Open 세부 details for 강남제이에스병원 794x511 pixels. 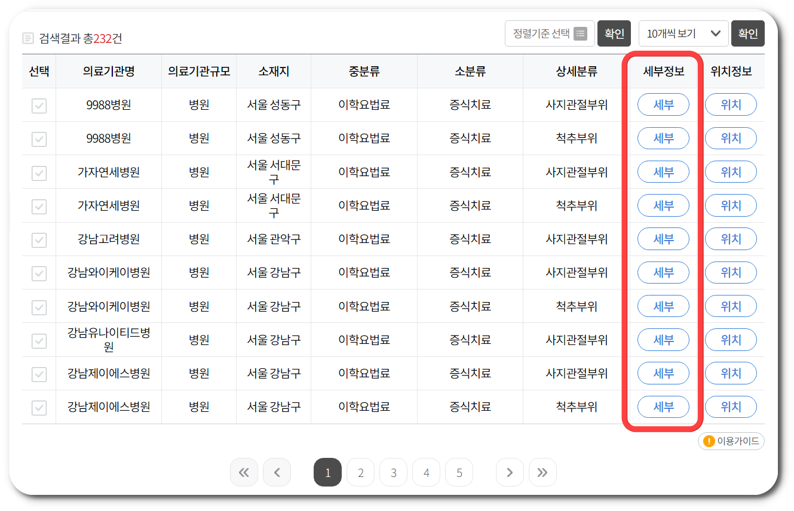click(663, 373)
